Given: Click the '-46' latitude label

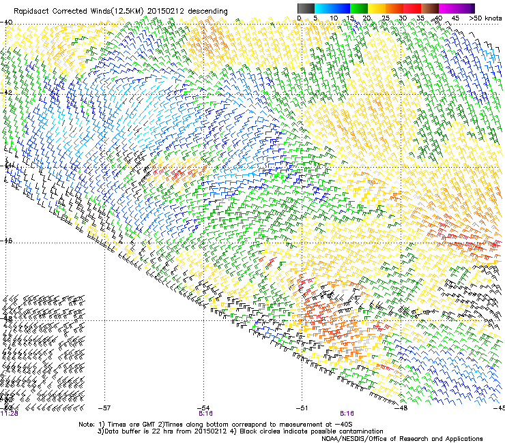Looking at the screenshot, I should [x=6, y=241].
